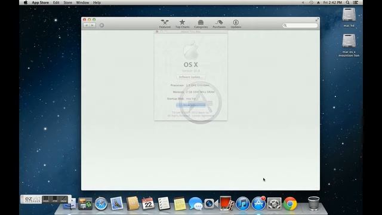Viewport: 382px width, 215px height.
Task: Open the Help menu
Action: click(x=97, y=2)
